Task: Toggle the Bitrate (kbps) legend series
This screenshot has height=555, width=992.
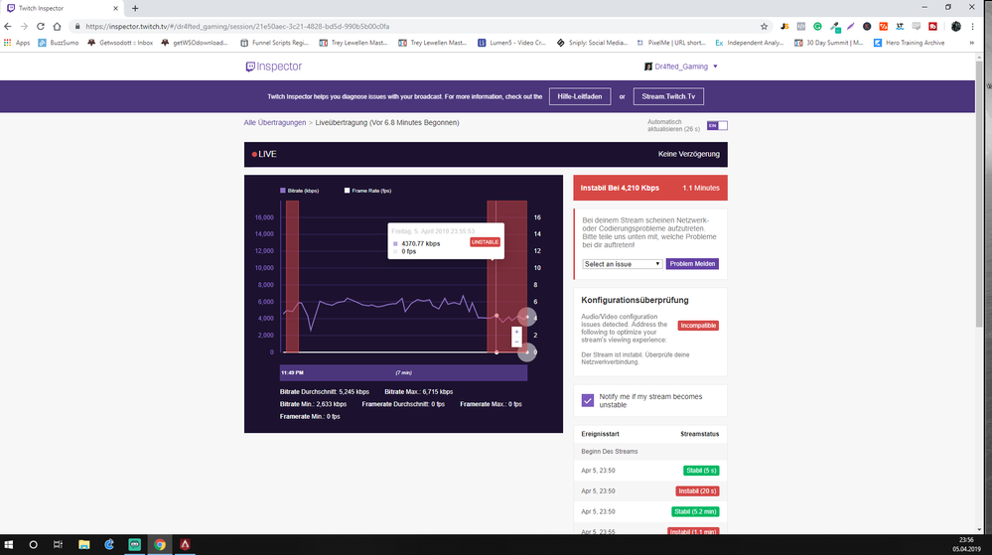Action: [x=299, y=191]
